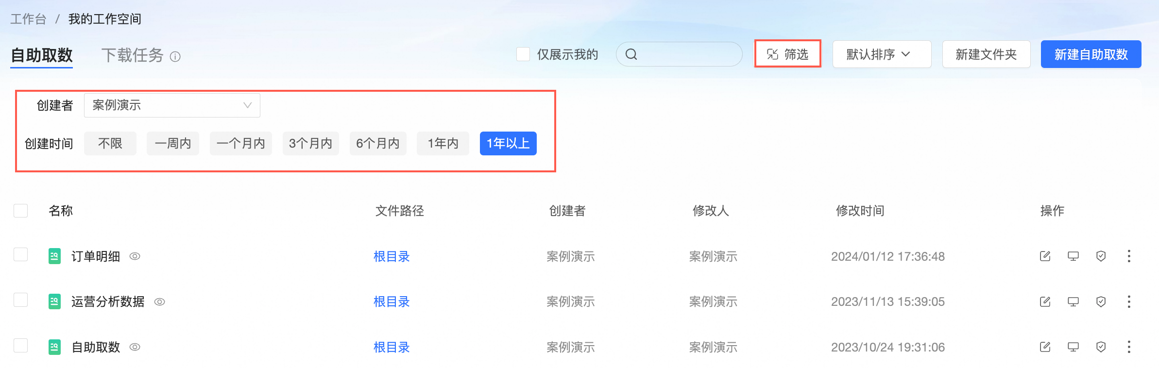
Task: Click the green file icon beside 订单明细
Action: 54,256
